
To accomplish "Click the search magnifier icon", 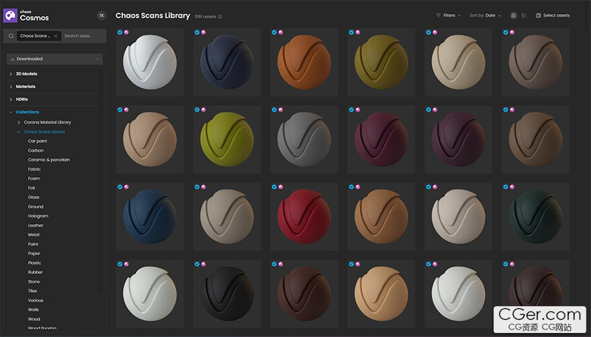I will pos(11,36).
